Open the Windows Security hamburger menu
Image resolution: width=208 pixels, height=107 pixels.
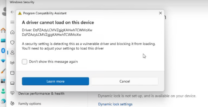(12, 22)
